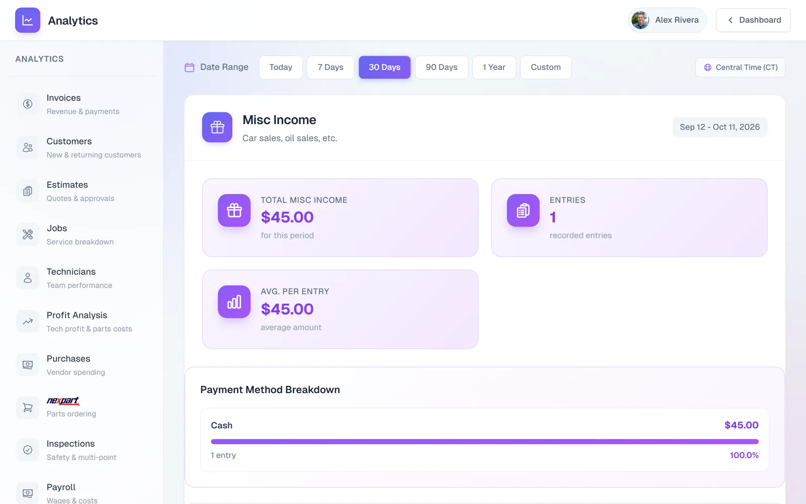Screen dimensions: 806x504
Task: Click the Sep 12 - Oct 11, 2026 date badge
Action: pyautogui.click(x=720, y=127)
